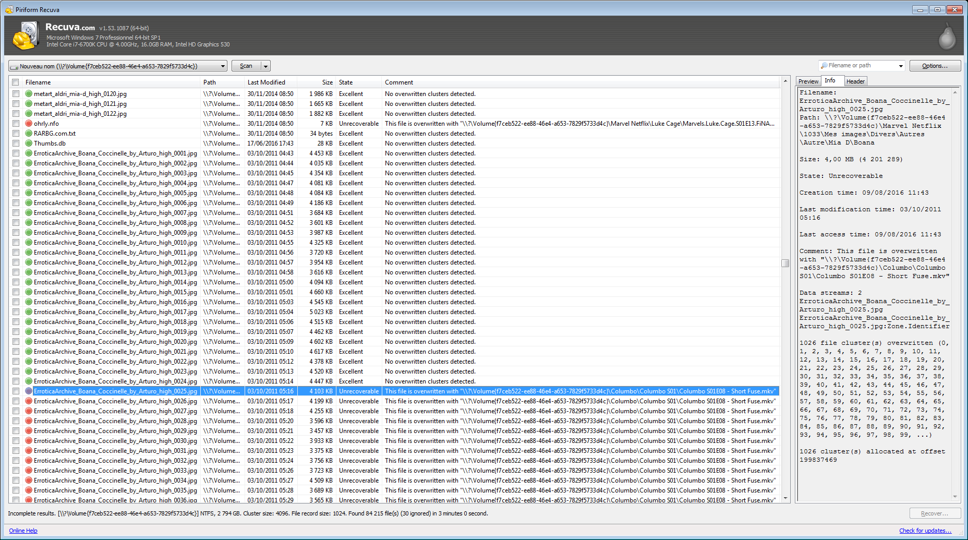Sort by the State column header

click(359, 82)
